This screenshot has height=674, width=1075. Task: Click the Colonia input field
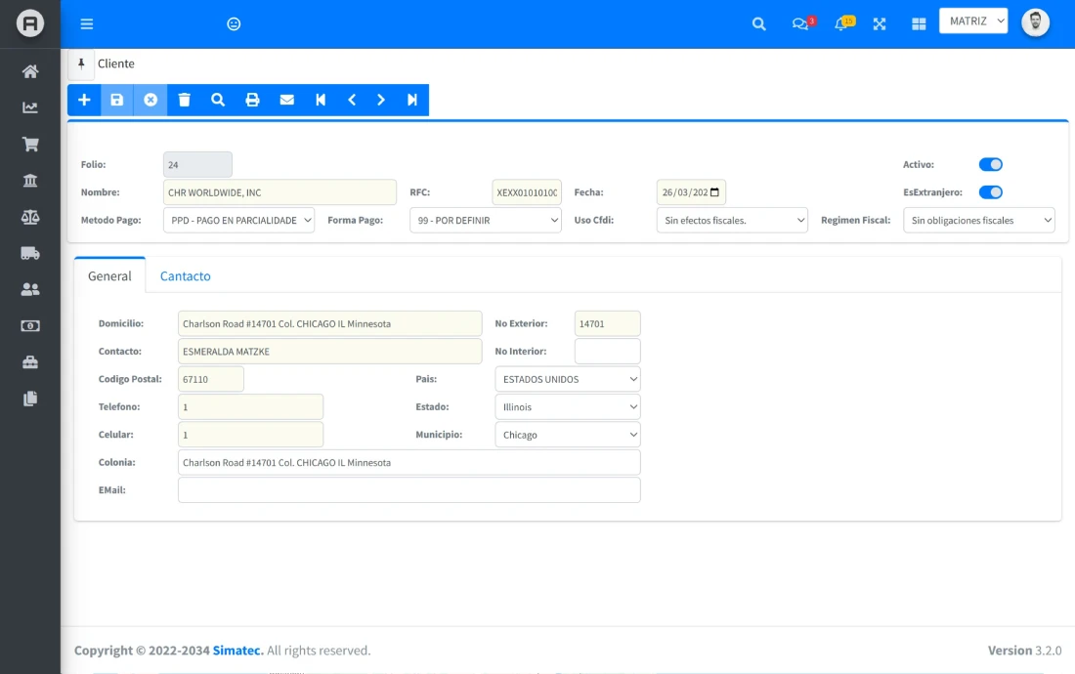(x=409, y=463)
